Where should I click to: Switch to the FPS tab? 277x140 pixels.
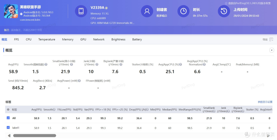16,40
